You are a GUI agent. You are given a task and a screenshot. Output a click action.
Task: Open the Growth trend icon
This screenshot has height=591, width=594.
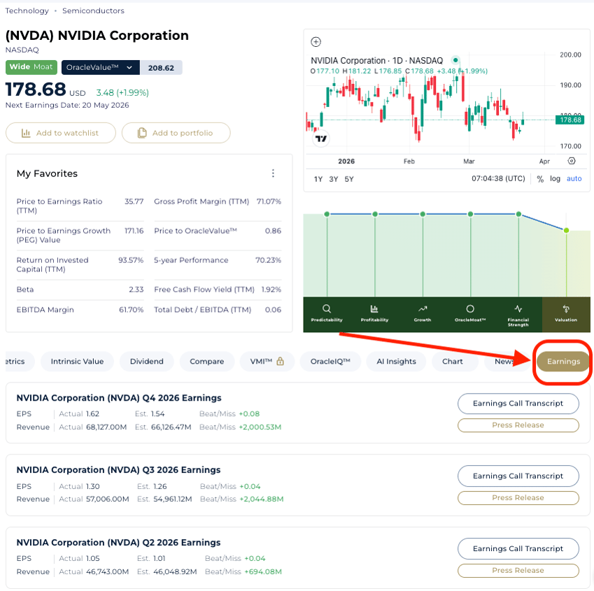(x=423, y=308)
